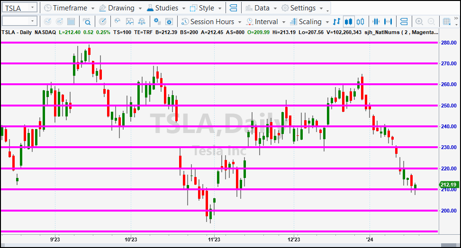The width and height of the screenshot is (461, 248).
Task: Click the chart search magnifier icon
Action: point(87,21)
